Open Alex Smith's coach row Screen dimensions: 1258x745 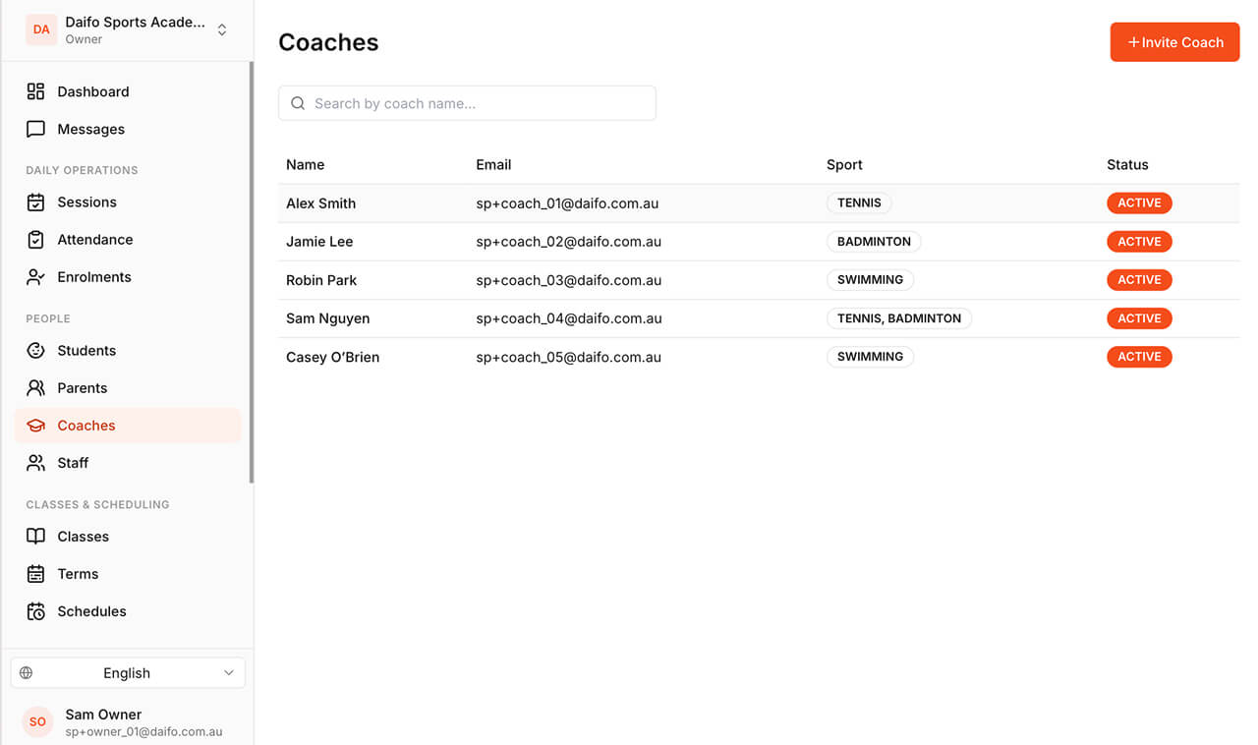click(x=759, y=203)
